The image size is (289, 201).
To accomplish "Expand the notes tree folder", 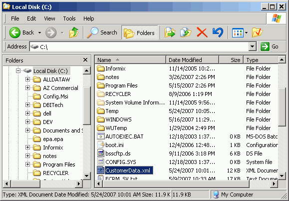I will coord(27,156).
